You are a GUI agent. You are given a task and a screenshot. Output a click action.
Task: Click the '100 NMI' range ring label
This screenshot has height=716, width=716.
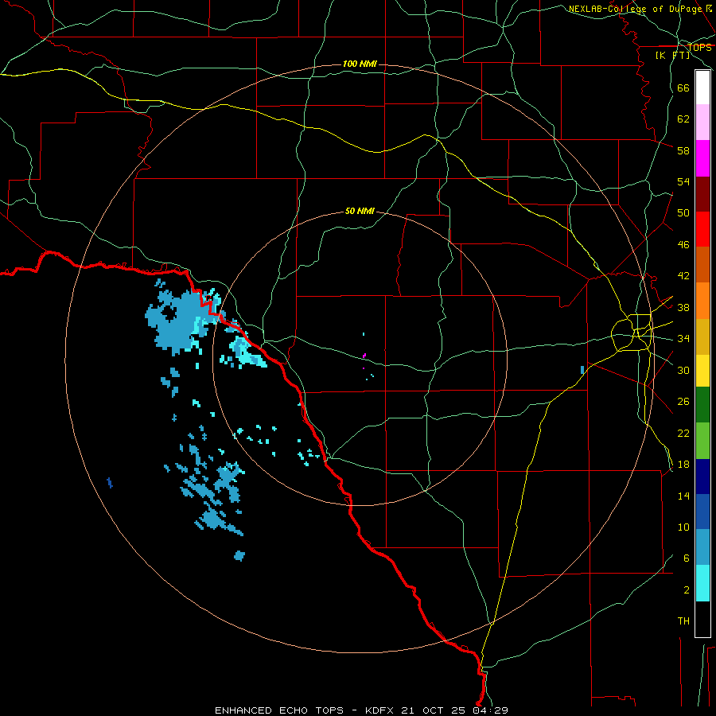coord(360,64)
